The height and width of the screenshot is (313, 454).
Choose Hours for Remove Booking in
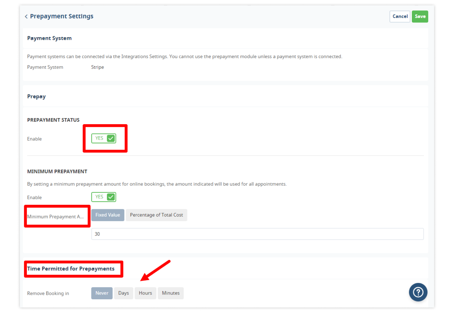pos(145,293)
